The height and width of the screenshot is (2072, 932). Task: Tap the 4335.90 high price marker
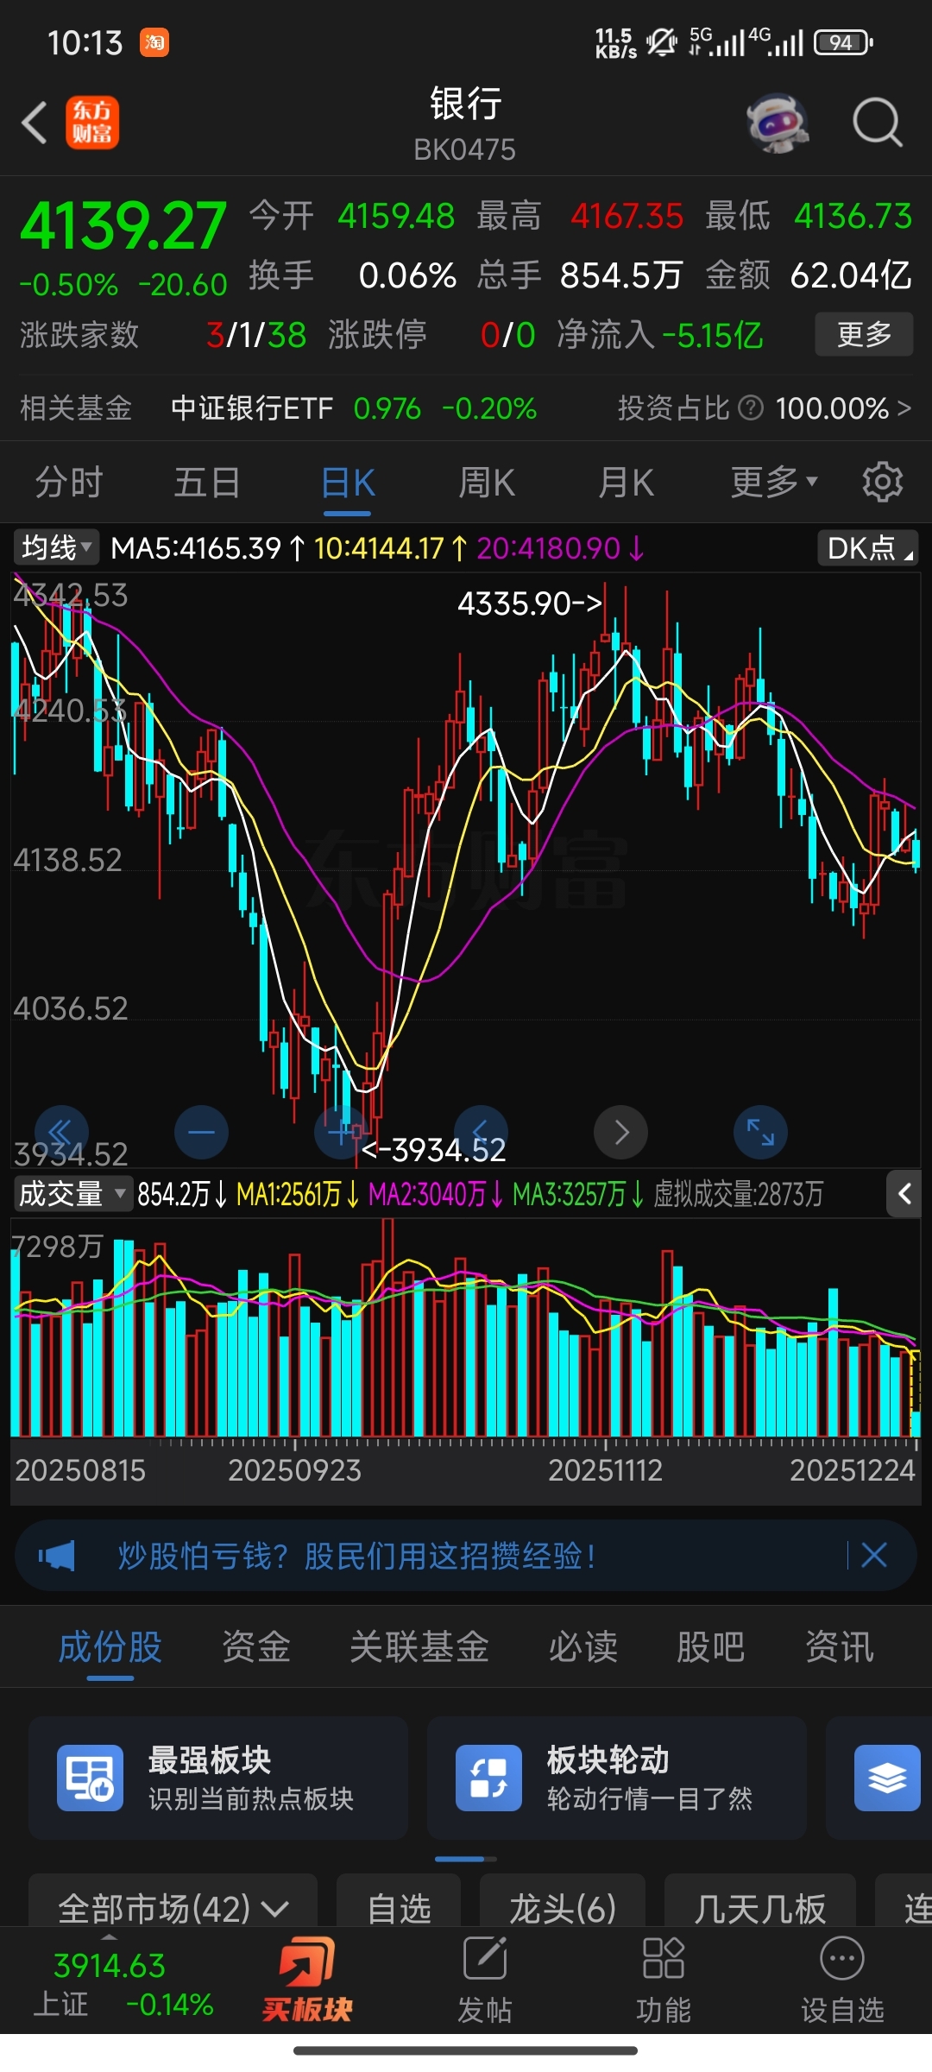pos(529,603)
